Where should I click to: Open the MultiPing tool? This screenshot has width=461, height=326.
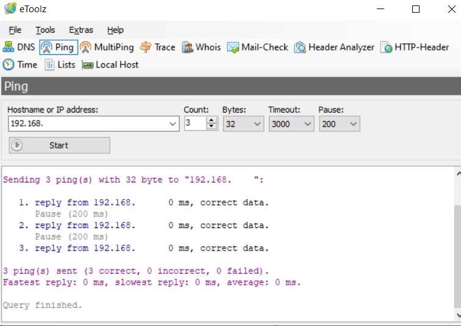tap(107, 47)
